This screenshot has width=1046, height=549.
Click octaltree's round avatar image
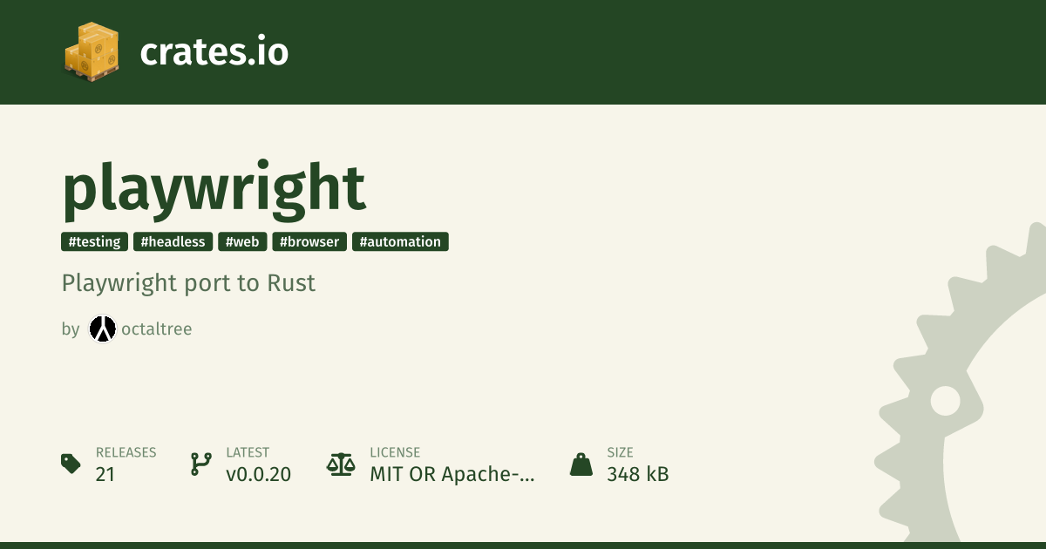(x=102, y=329)
